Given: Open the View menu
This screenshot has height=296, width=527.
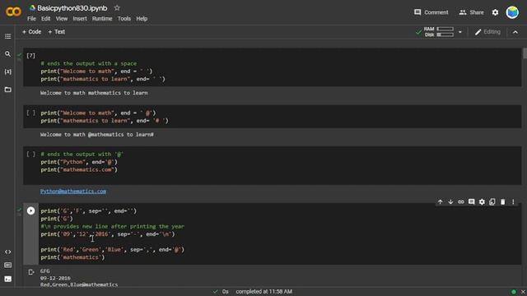Looking at the screenshot, I should coord(62,19).
